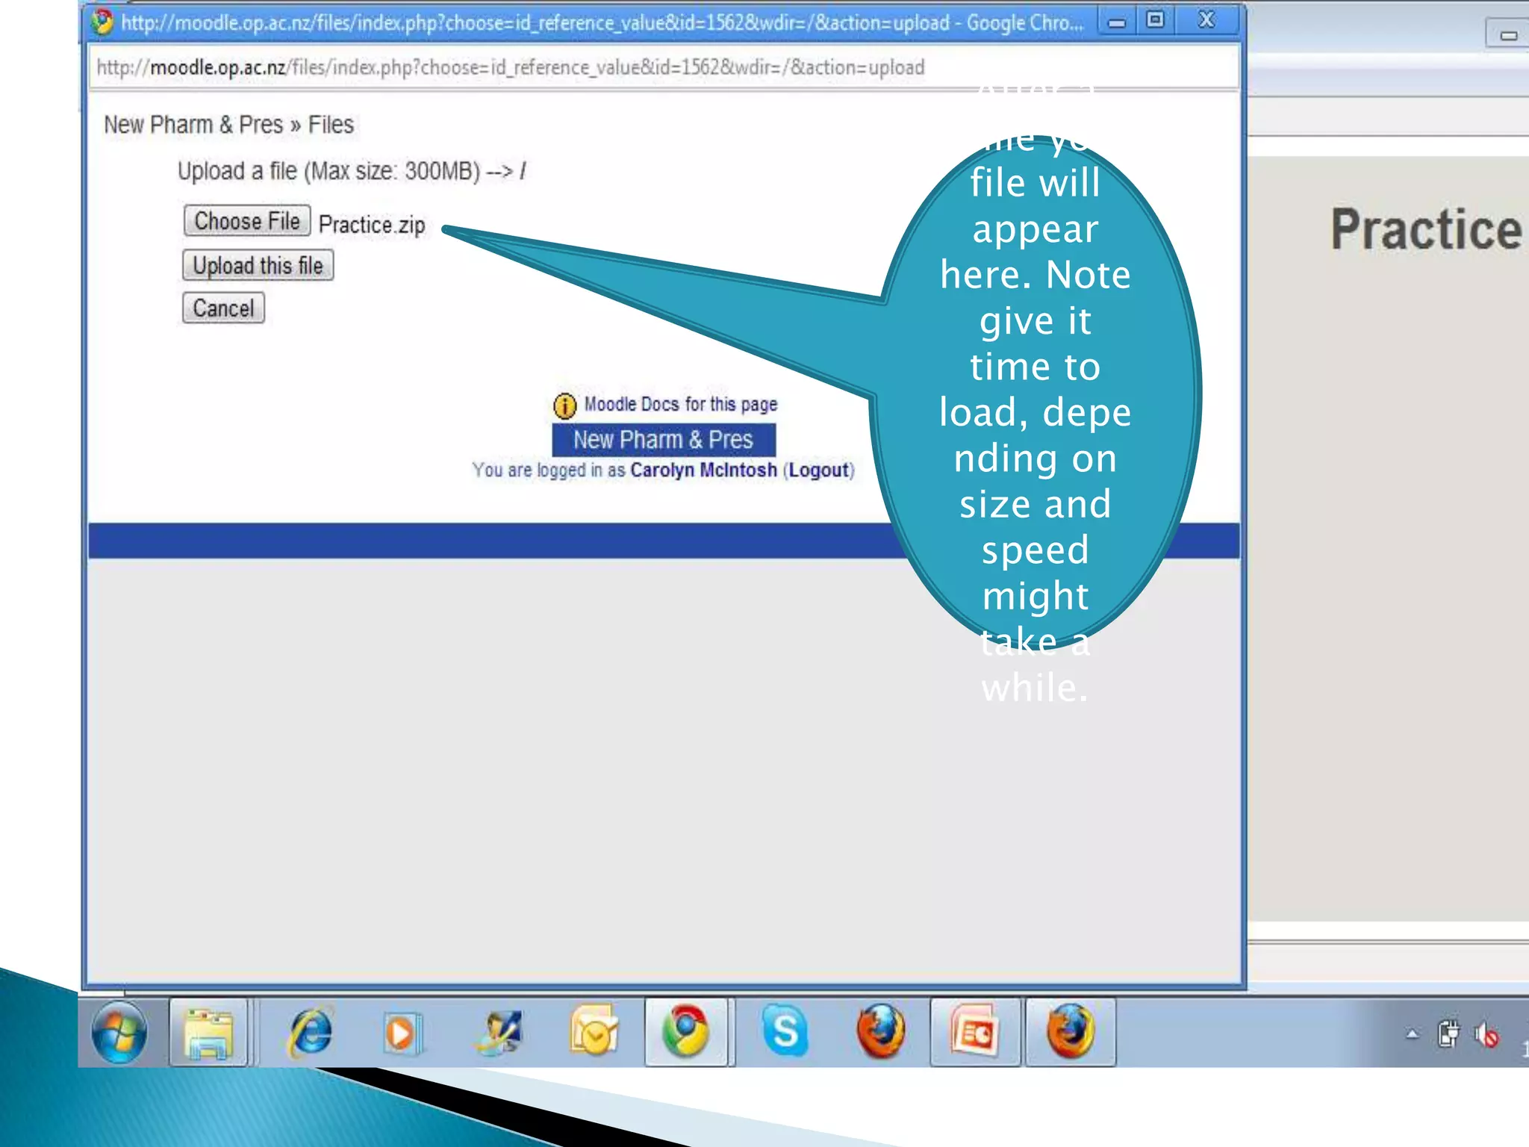1529x1147 pixels.
Task: Click the Practice.zip selected file name
Action: (x=372, y=225)
